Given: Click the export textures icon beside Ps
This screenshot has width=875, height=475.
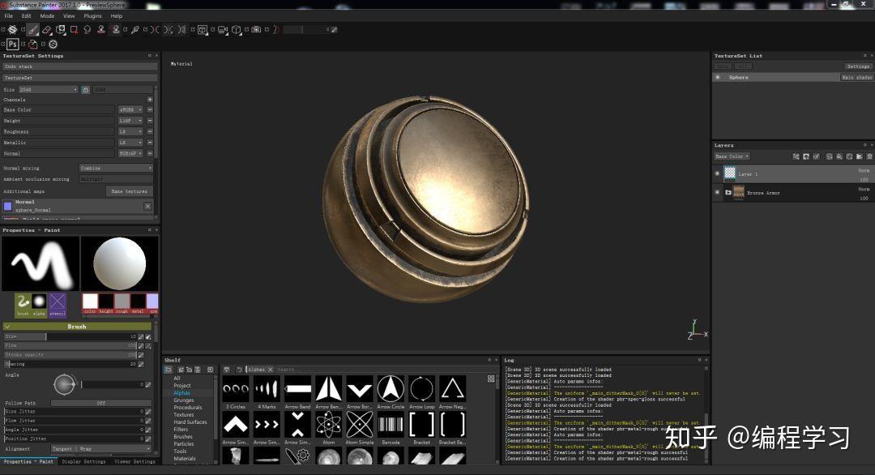Looking at the screenshot, I should point(33,44).
